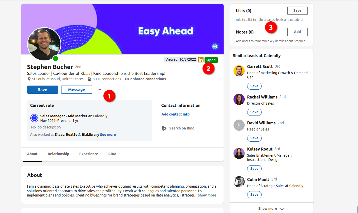The height and width of the screenshot is (213, 358).
Task: Click the green Open profile badge
Action: 211,60
